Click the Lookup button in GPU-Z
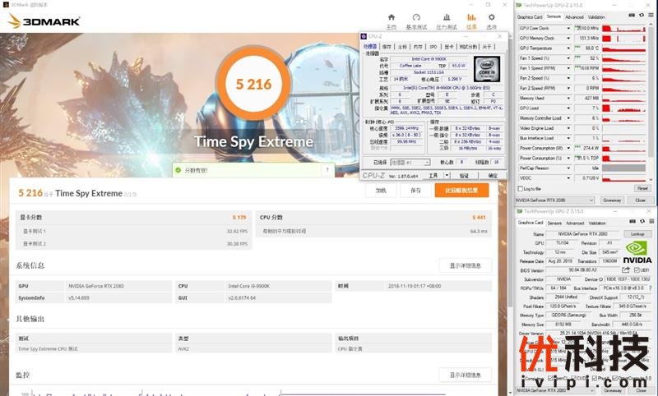This screenshot has height=396, width=658. point(637,234)
